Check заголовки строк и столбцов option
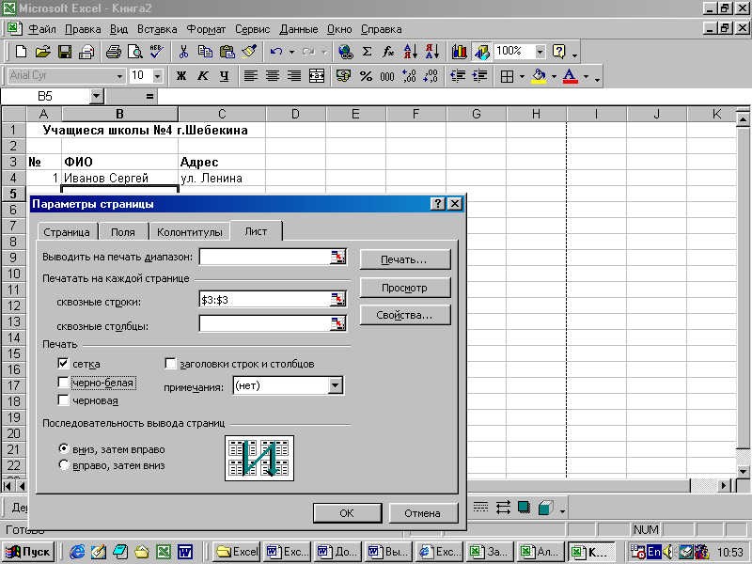 click(x=170, y=364)
